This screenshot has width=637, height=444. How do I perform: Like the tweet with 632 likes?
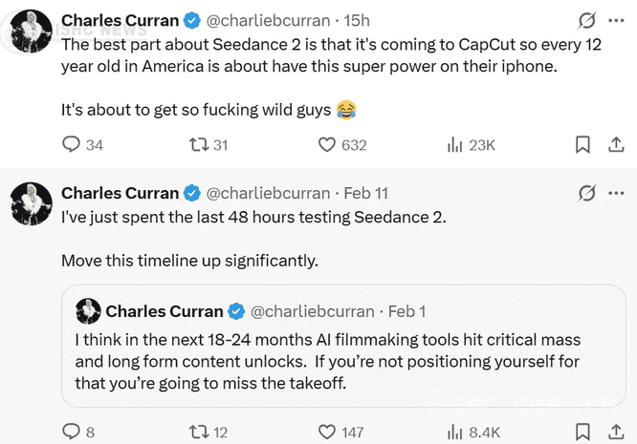point(327,145)
